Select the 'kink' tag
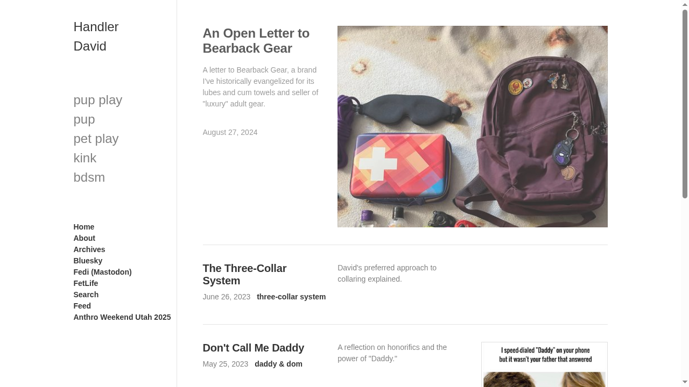This screenshot has height=387, width=689. [x=85, y=157]
